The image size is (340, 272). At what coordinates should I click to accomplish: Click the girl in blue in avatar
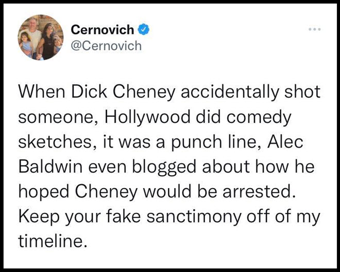click(26, 44)
